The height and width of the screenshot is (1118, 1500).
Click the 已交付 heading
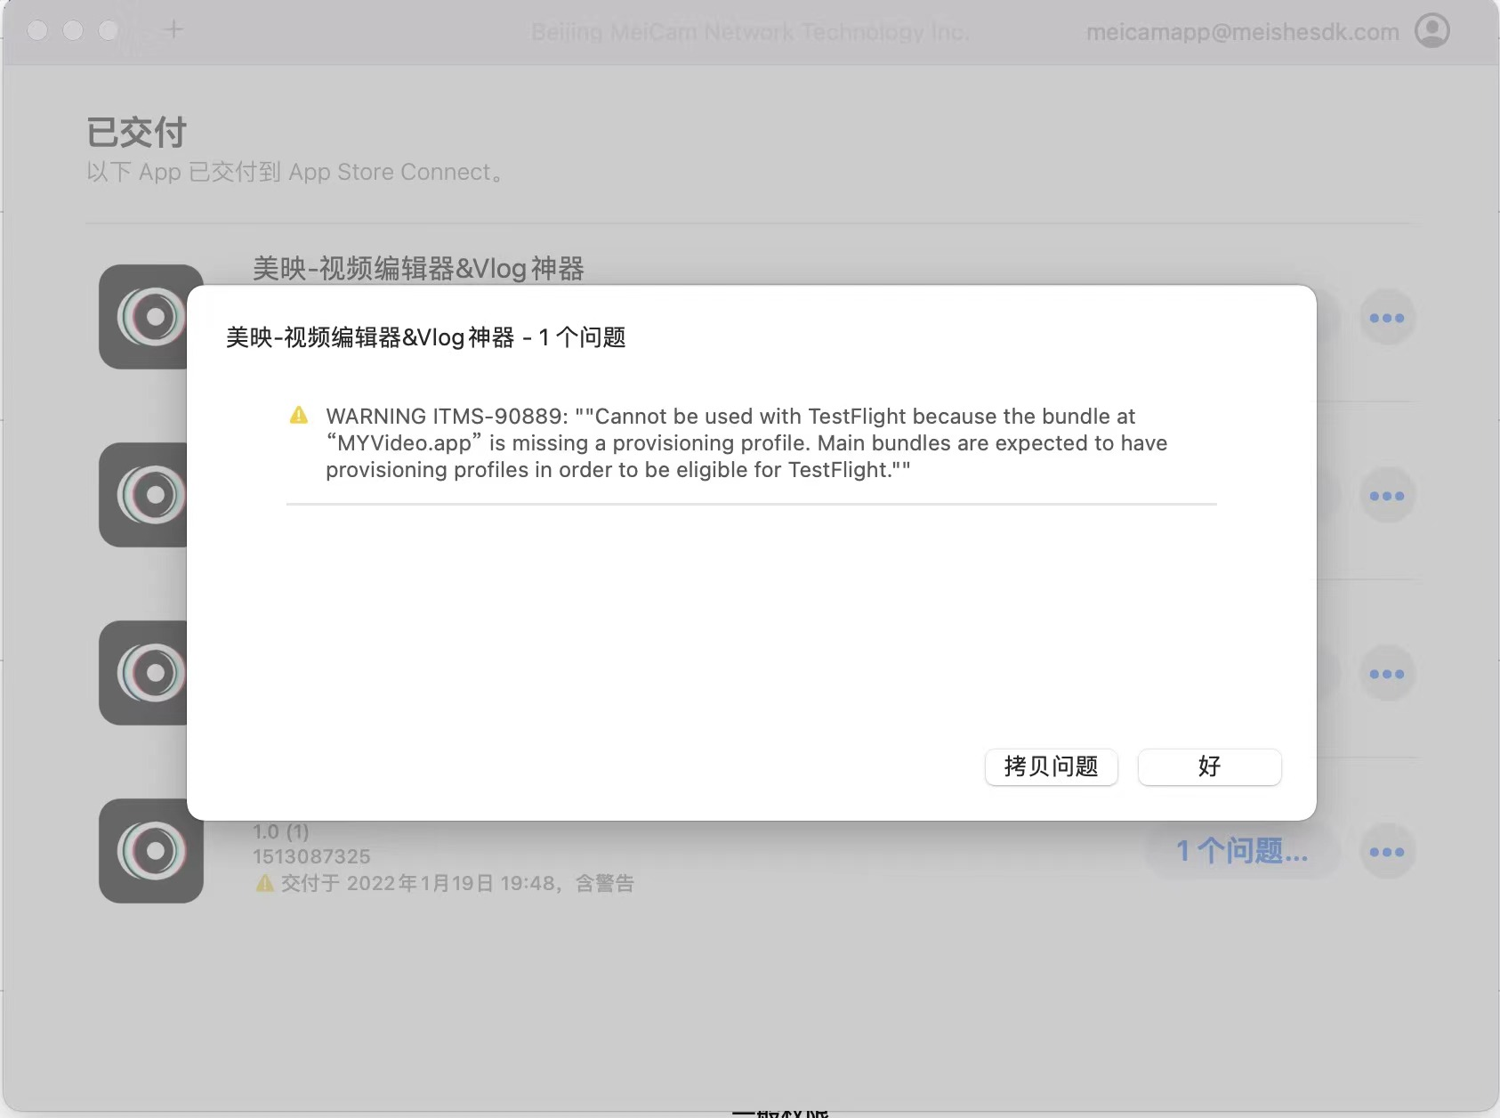click(136, 133)
